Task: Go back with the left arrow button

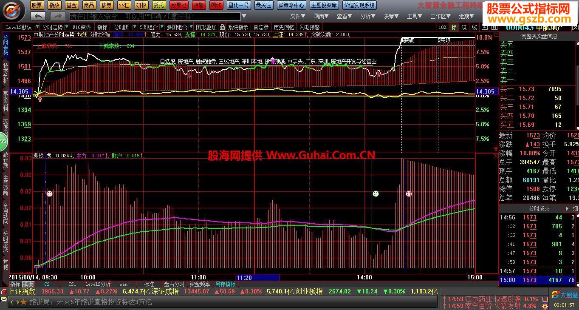Action: tap(38, 16)
